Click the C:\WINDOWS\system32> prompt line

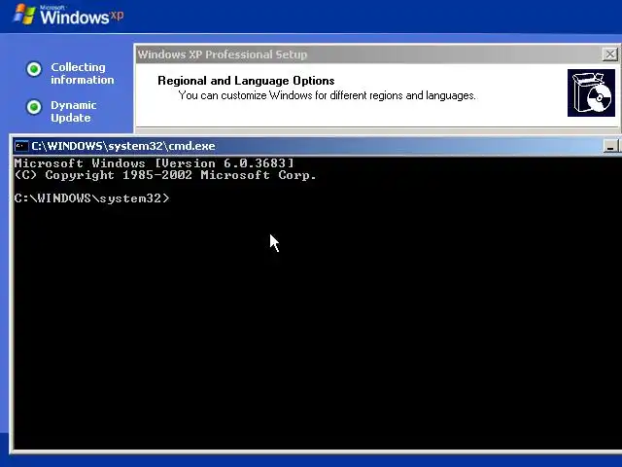pyautogui.click(x=91, y=198)
